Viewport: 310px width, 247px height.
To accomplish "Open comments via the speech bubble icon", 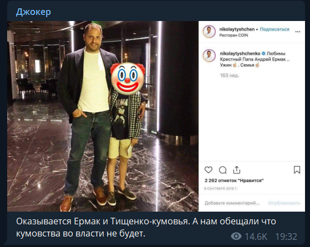I will [x=222, y=170].
